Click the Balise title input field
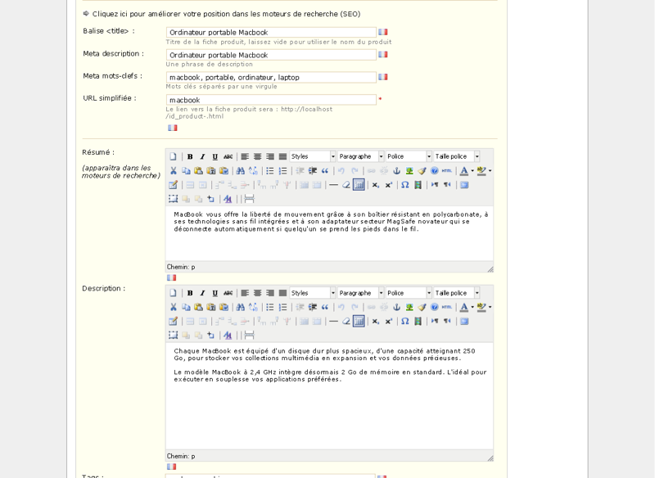This screenshot has height=478, width=655. (271, 32)
